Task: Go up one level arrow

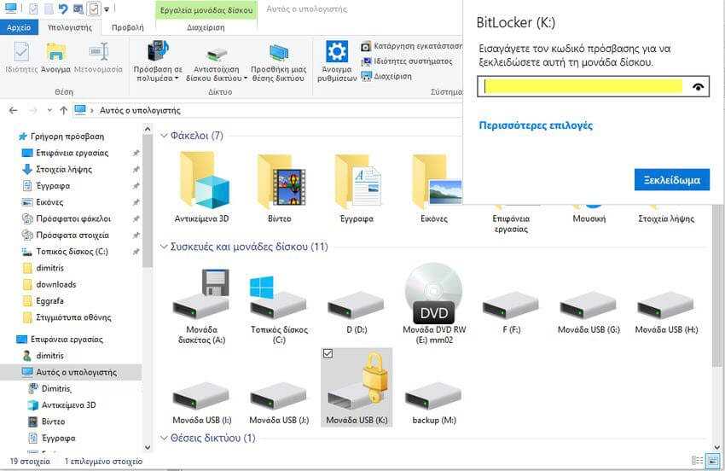Action: (x=64, y=110)
